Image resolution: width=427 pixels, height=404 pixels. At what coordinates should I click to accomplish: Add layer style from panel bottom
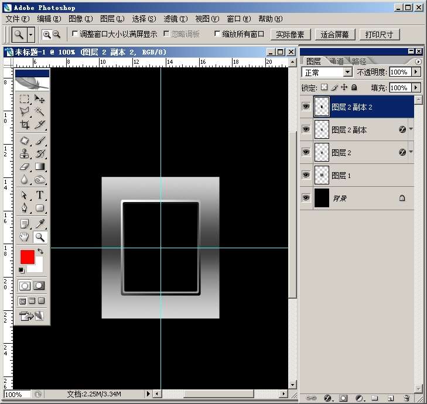328,398
